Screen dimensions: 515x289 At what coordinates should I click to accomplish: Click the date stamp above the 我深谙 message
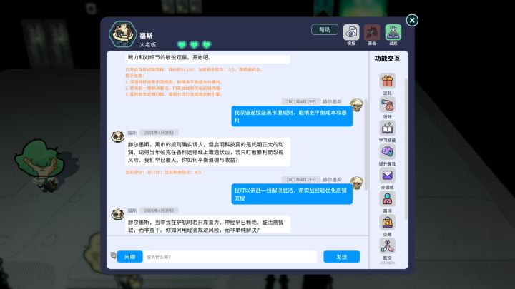point(301,101)
